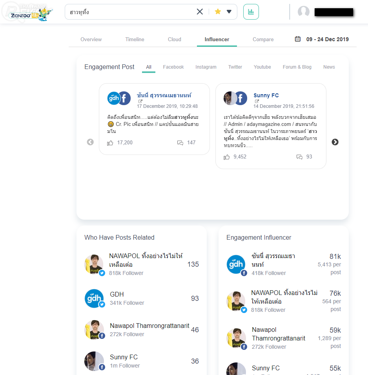Filter engagement posts by Forum & Blog

point(297,67)
